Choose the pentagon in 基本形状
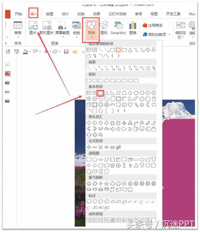This screenshot has height=232, width=200. [136, 93]
